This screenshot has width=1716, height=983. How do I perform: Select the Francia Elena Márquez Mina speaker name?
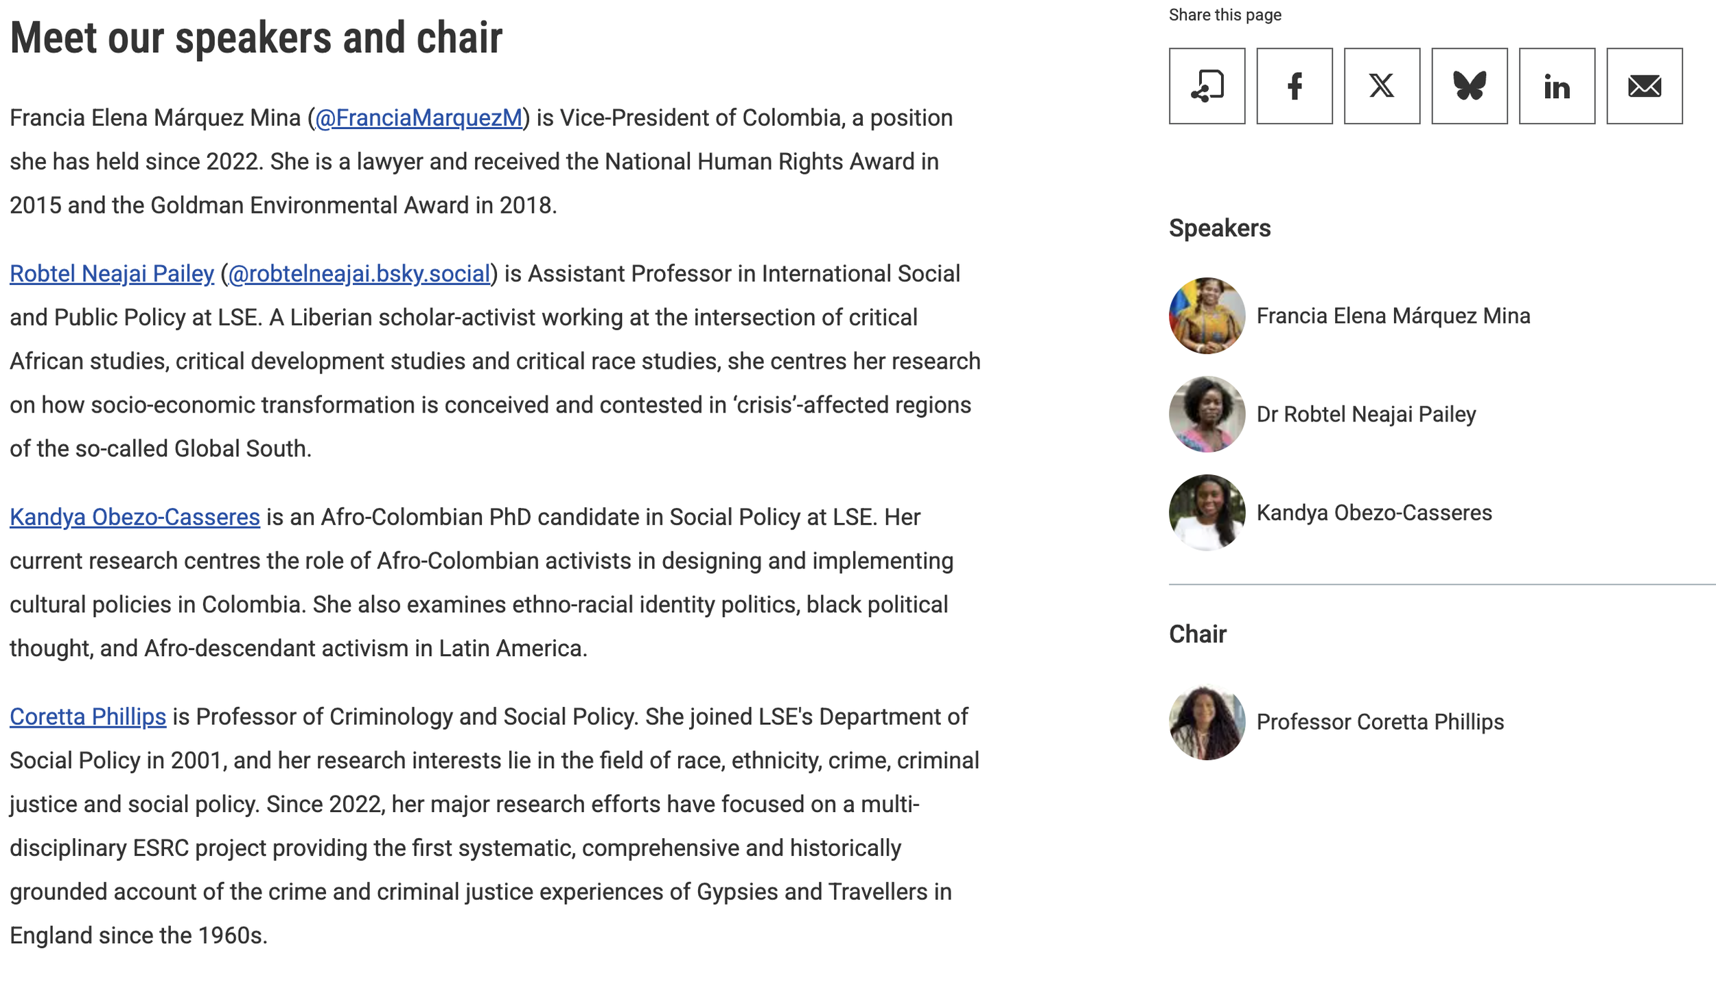(x=1393, y=316)
